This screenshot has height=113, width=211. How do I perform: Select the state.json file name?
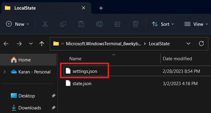tap(82, 84)
